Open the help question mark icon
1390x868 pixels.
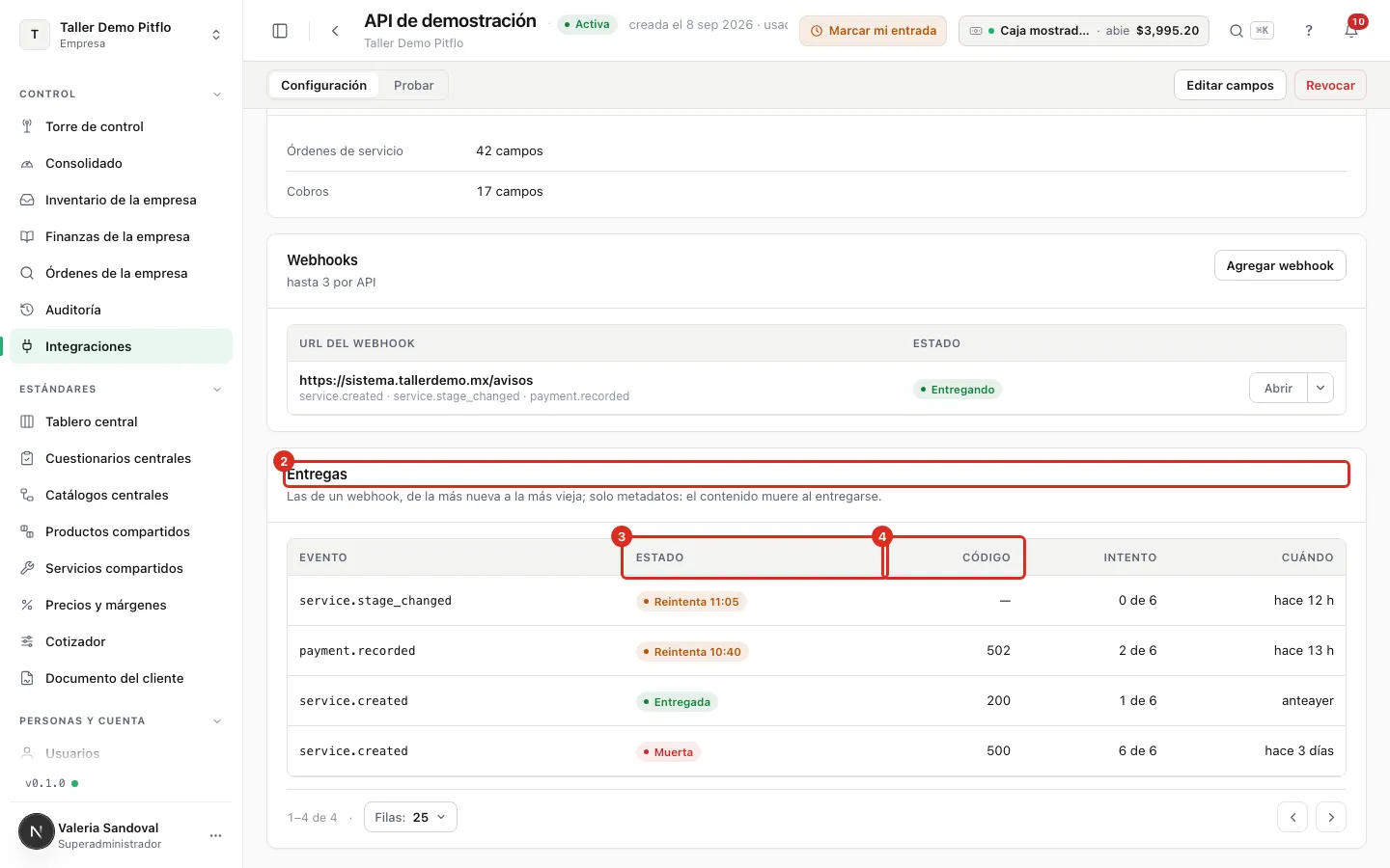point(1309,31)
